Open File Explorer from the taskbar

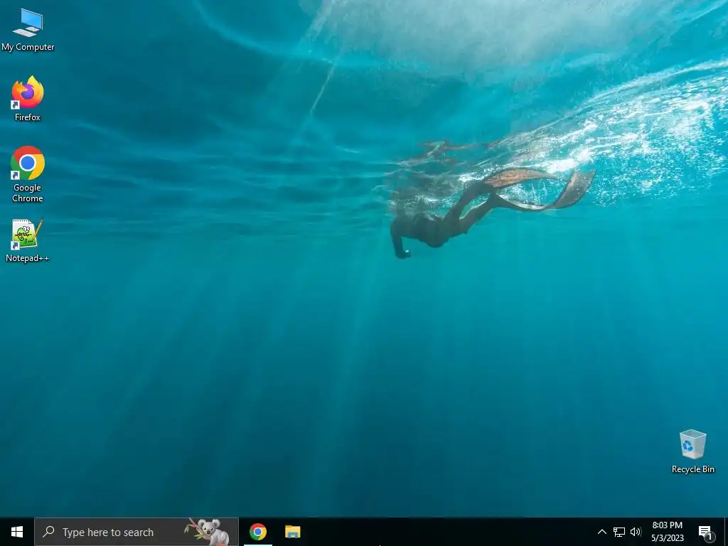pyautogui.click(x=292, y=532)
